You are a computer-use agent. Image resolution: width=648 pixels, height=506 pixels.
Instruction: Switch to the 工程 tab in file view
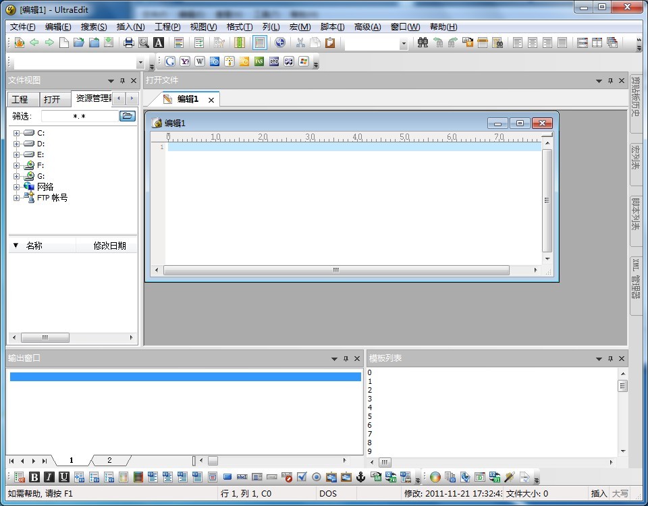(20, 99)
